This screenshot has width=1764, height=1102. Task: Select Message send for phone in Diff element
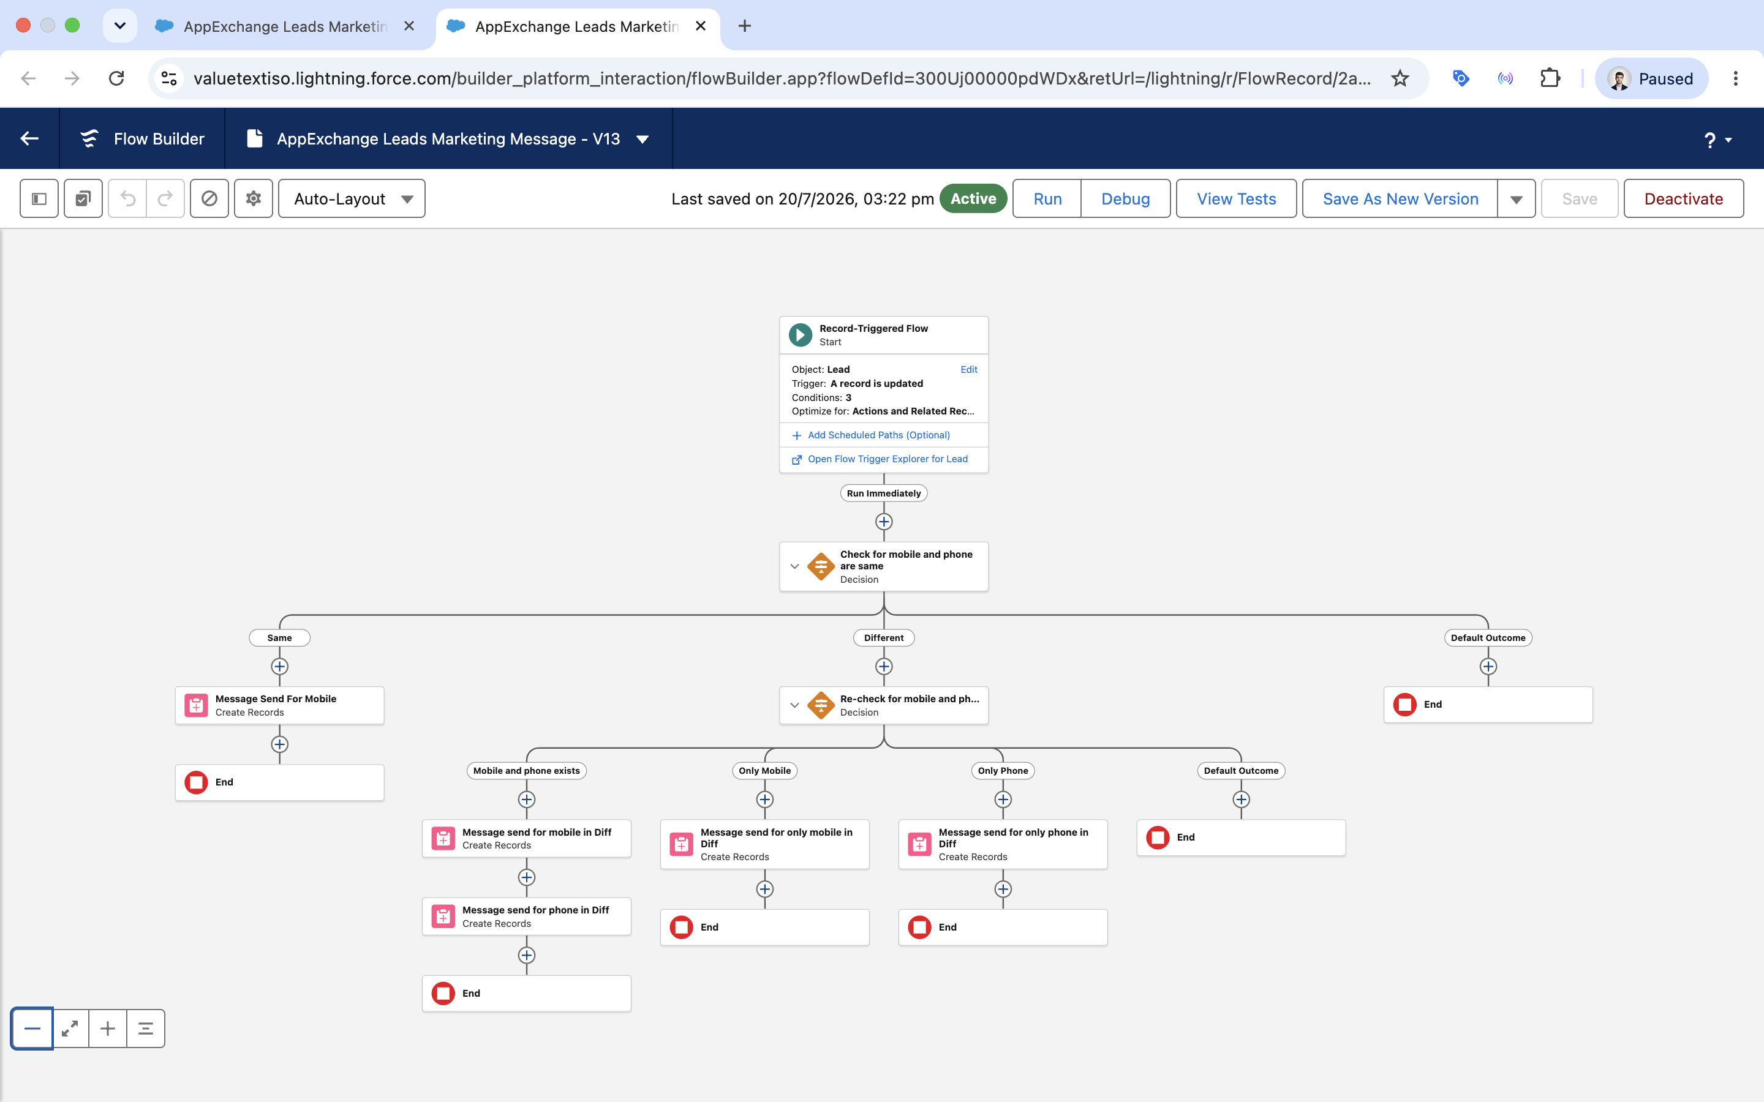pos(526,916)
